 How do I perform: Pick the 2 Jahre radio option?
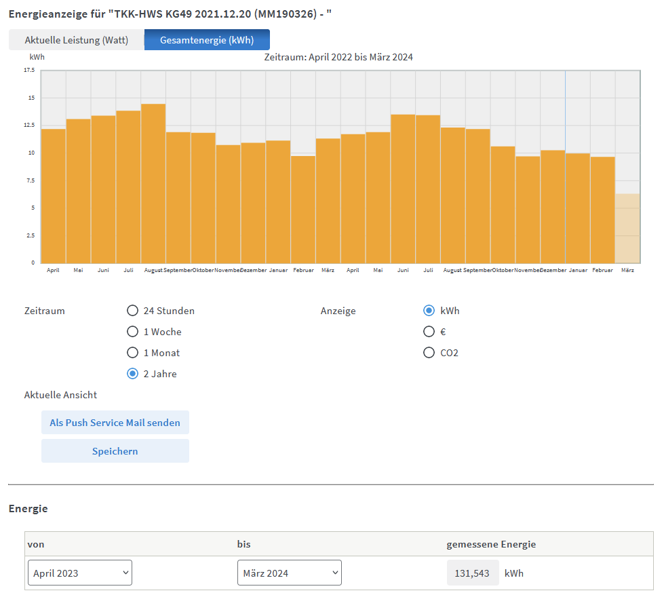click(132, 374)
